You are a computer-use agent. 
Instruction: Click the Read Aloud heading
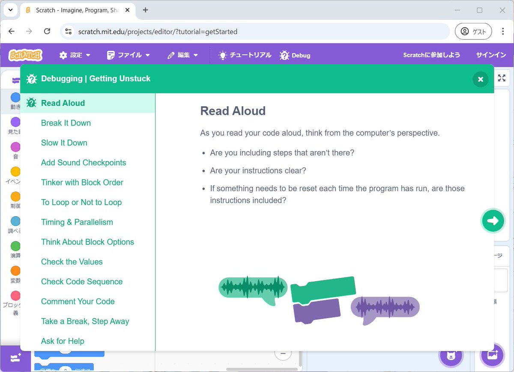click(x=233, y=111)
